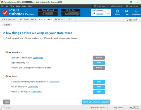Image resolution: width=141 pixels, height=110 pixels.
Task: Go to the File tab
Action: 70,19
